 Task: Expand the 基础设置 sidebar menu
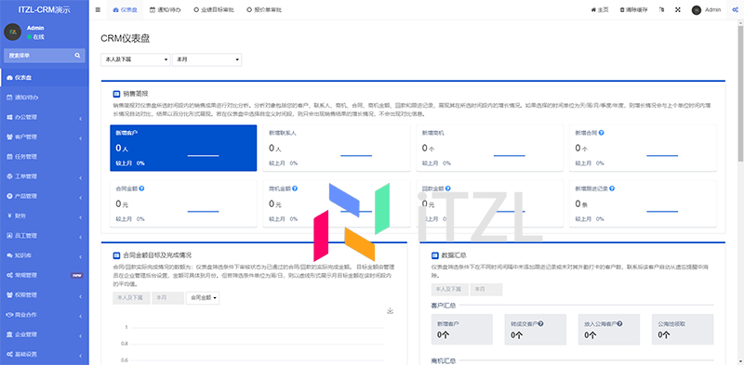pos(45,354)
